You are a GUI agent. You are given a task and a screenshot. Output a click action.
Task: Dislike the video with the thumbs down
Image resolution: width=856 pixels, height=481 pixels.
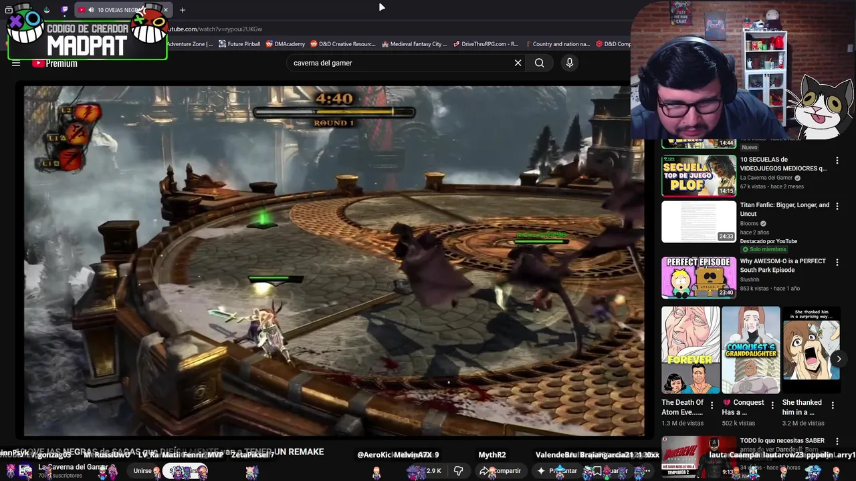(459, 471)
